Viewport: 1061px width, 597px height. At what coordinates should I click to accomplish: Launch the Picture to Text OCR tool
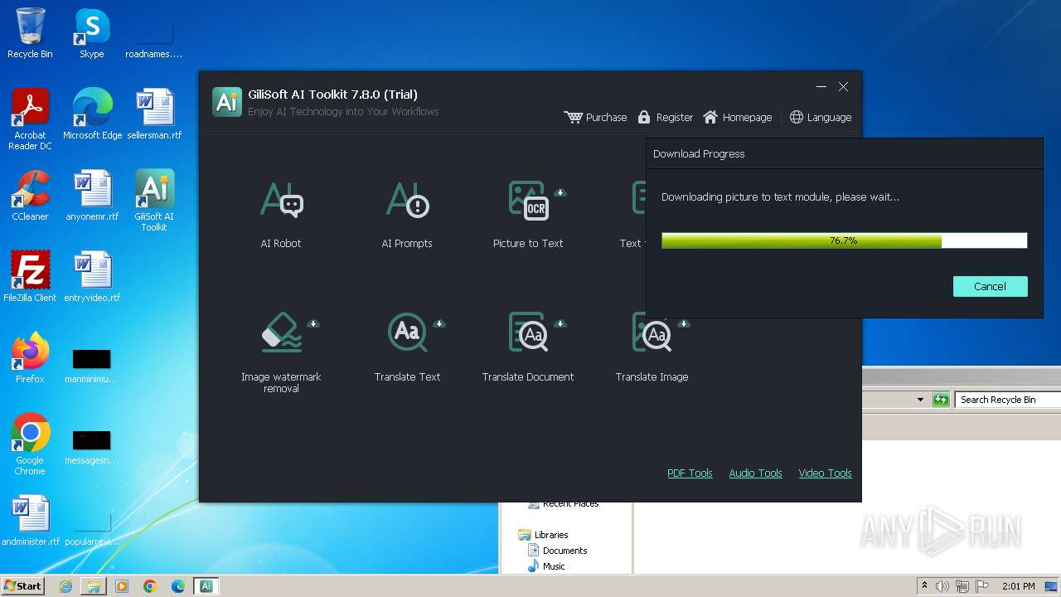point(528,214)
